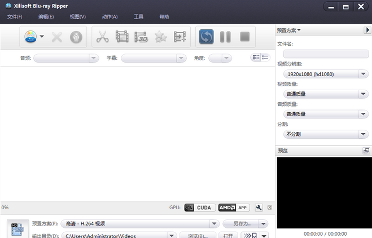Pause the conversion
372x238 pixels.
click(x=225, y=37)
